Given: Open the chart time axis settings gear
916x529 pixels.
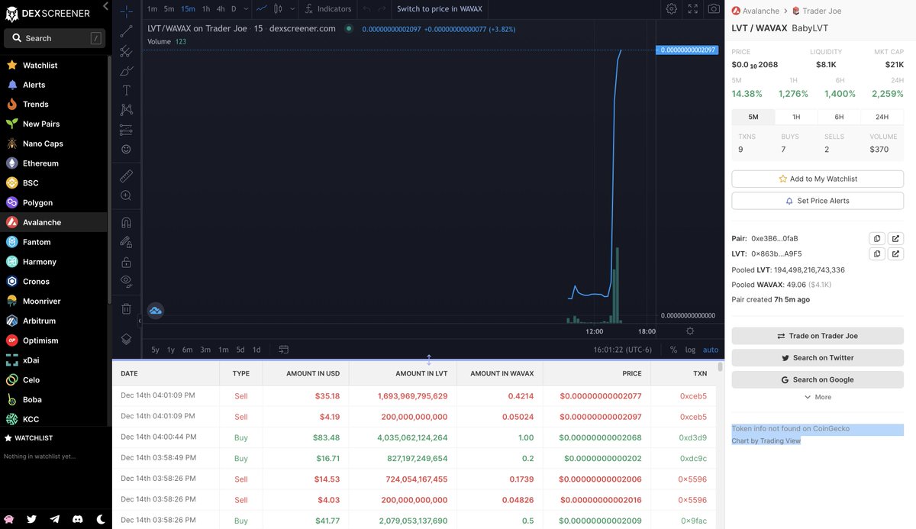Looking at the screenshot, I should [x=690, y=331].
